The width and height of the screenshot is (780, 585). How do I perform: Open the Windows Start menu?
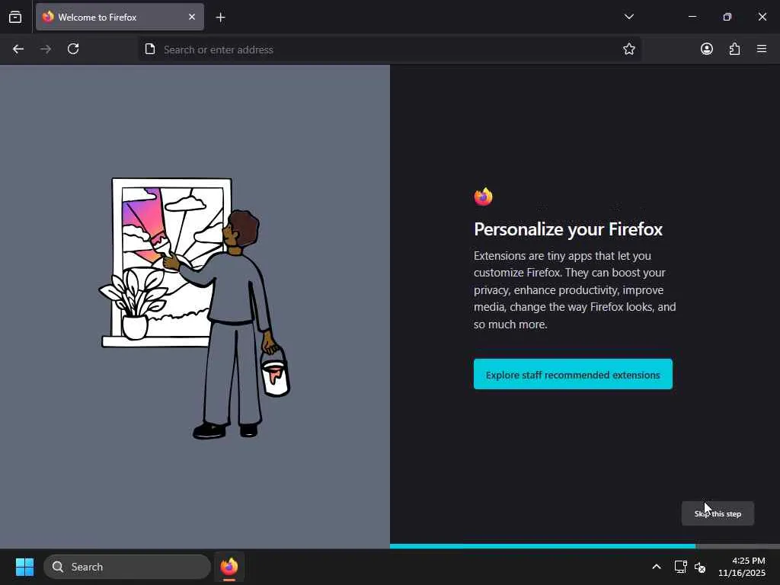tap(24, 567)
